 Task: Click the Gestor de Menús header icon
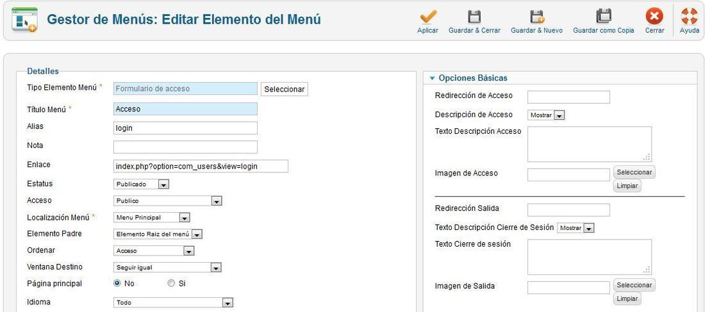coord(24,20)
